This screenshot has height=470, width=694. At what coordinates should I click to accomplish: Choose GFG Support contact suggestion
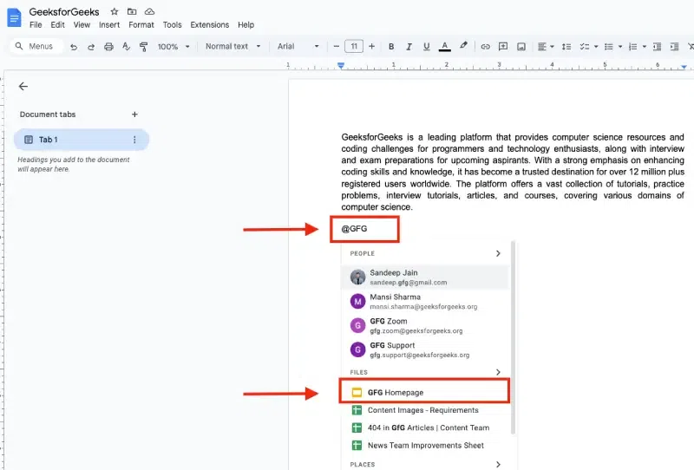point(425,349)
